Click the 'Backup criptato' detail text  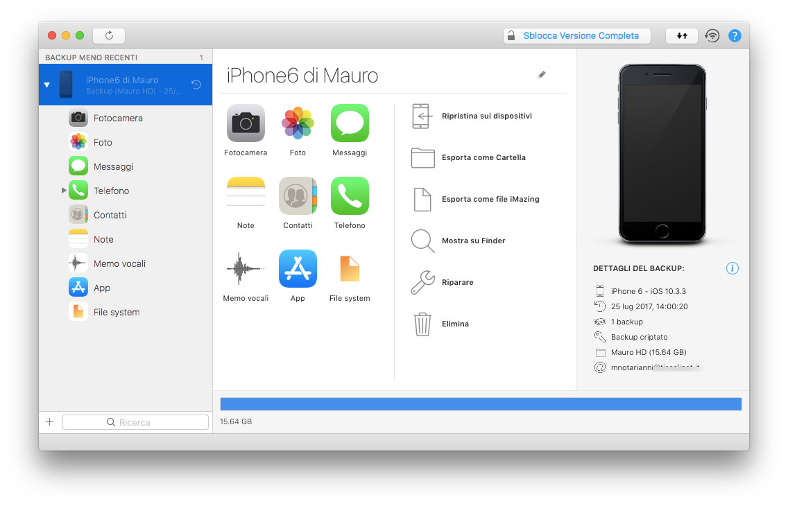coord(640,337)
